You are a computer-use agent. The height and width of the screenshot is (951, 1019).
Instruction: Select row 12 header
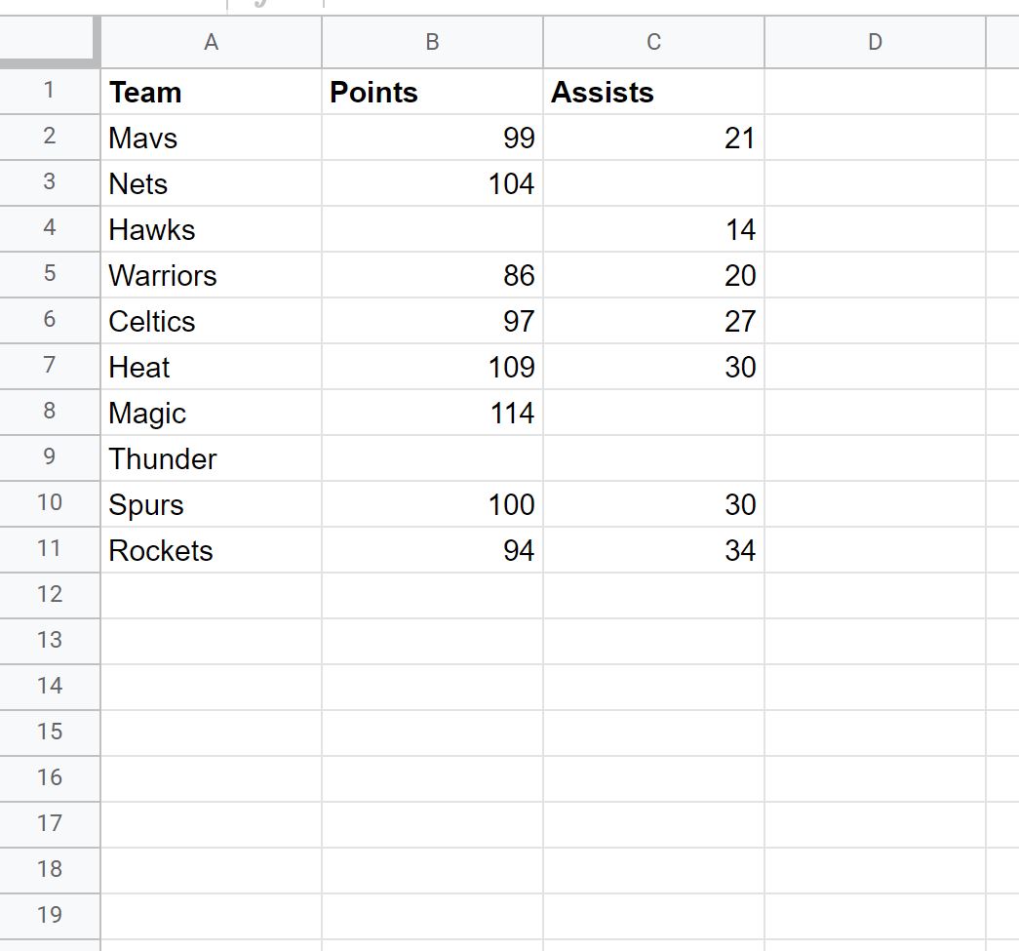(x=50, y=595)
